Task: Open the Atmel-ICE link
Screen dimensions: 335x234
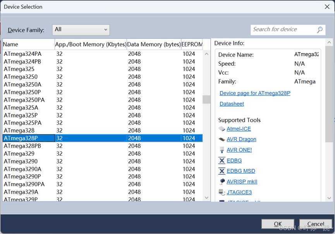Action: click(x=239, y=129)
